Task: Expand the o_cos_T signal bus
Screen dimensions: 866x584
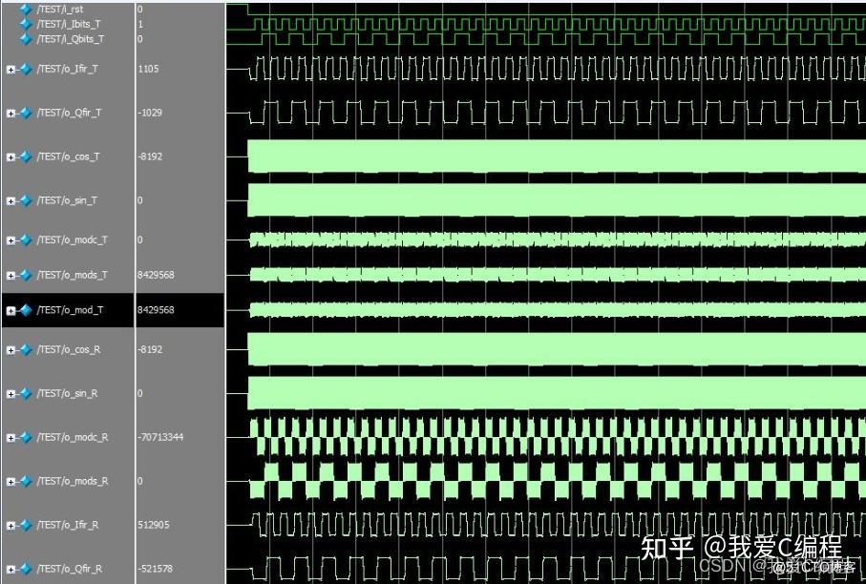Action: [11, 157]
